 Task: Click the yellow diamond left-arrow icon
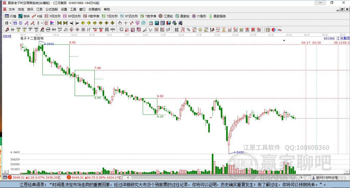pyautogui.click(x=83, y=23)
